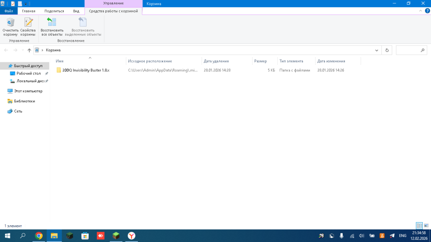Open Explorer help question mark icon
Viewport: 431px width, 242px height.
coord(428,11)
